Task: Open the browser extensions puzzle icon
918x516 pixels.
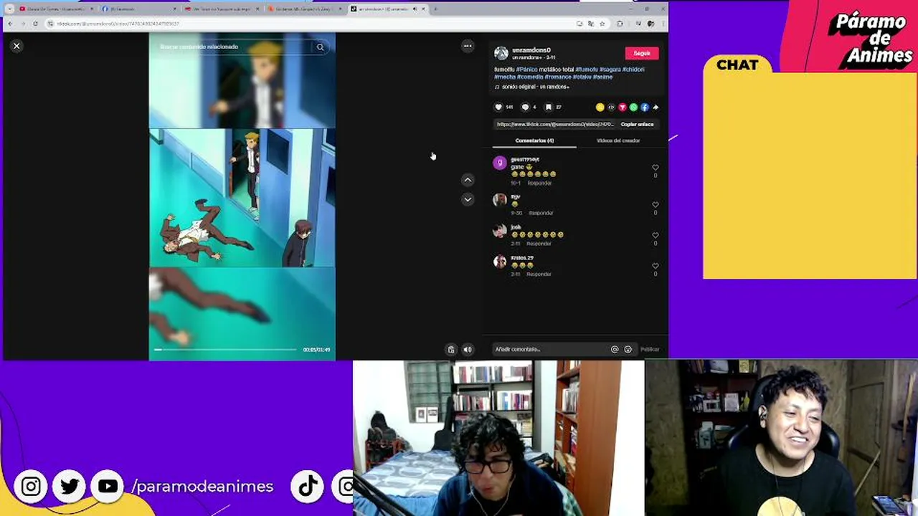Action: 620,24
